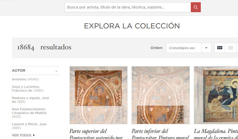
Task: Click the Orden: label
Action: 157,48
